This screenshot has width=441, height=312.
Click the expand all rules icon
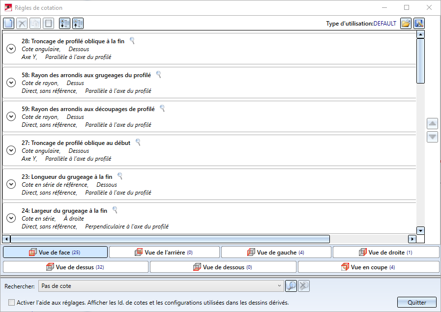click(x=65, y=23)
